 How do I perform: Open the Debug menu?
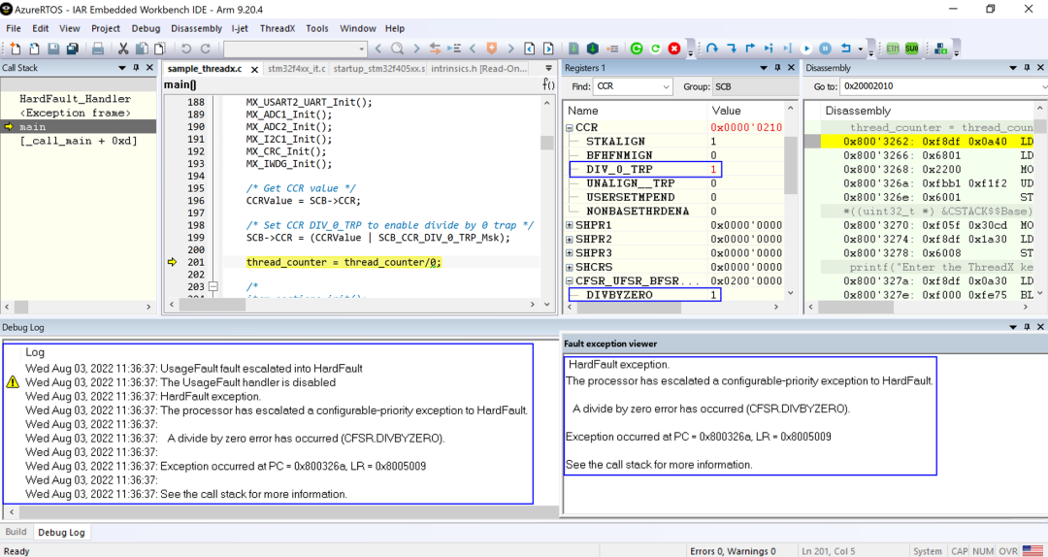tap(146, 29)
